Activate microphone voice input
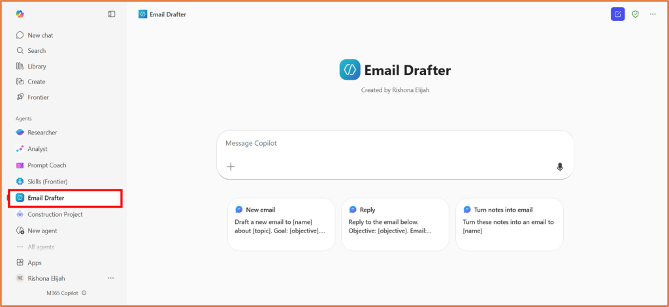This screenshot has width=669, height=307. point(560,167)
